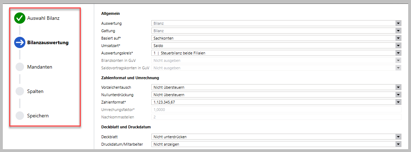Expand the Druckdatum/Mitarbeiter dropdown
The height and width of the screenshot is (152, 411).
coord(398,144)
